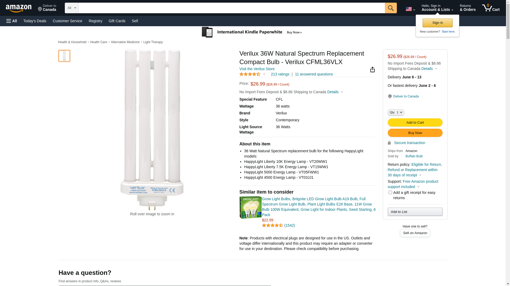The width and height of the screenshot is (510, 286).
Task: Open the All hamburger menu
Action: tap(12, 21)
